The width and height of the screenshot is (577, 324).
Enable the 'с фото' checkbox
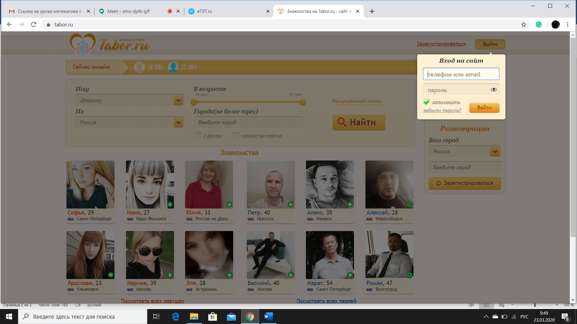pyautogui.click(x=198, y=136)
